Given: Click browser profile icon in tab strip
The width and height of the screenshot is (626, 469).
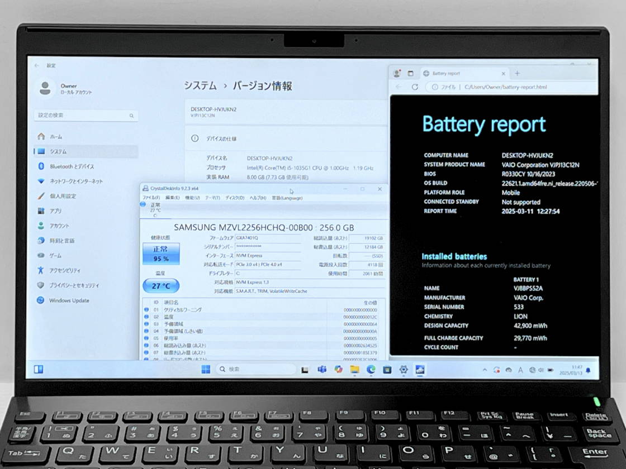Looking at the screenshot, I should (397, 73).
